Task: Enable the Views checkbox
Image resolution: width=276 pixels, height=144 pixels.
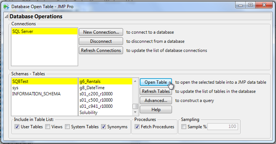Action: point(48,127)
